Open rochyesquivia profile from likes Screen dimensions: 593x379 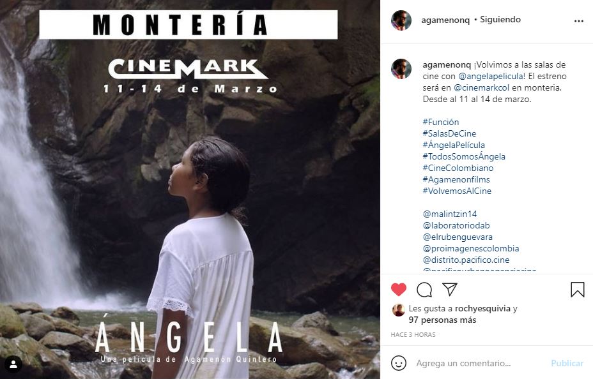click(482, 309)
